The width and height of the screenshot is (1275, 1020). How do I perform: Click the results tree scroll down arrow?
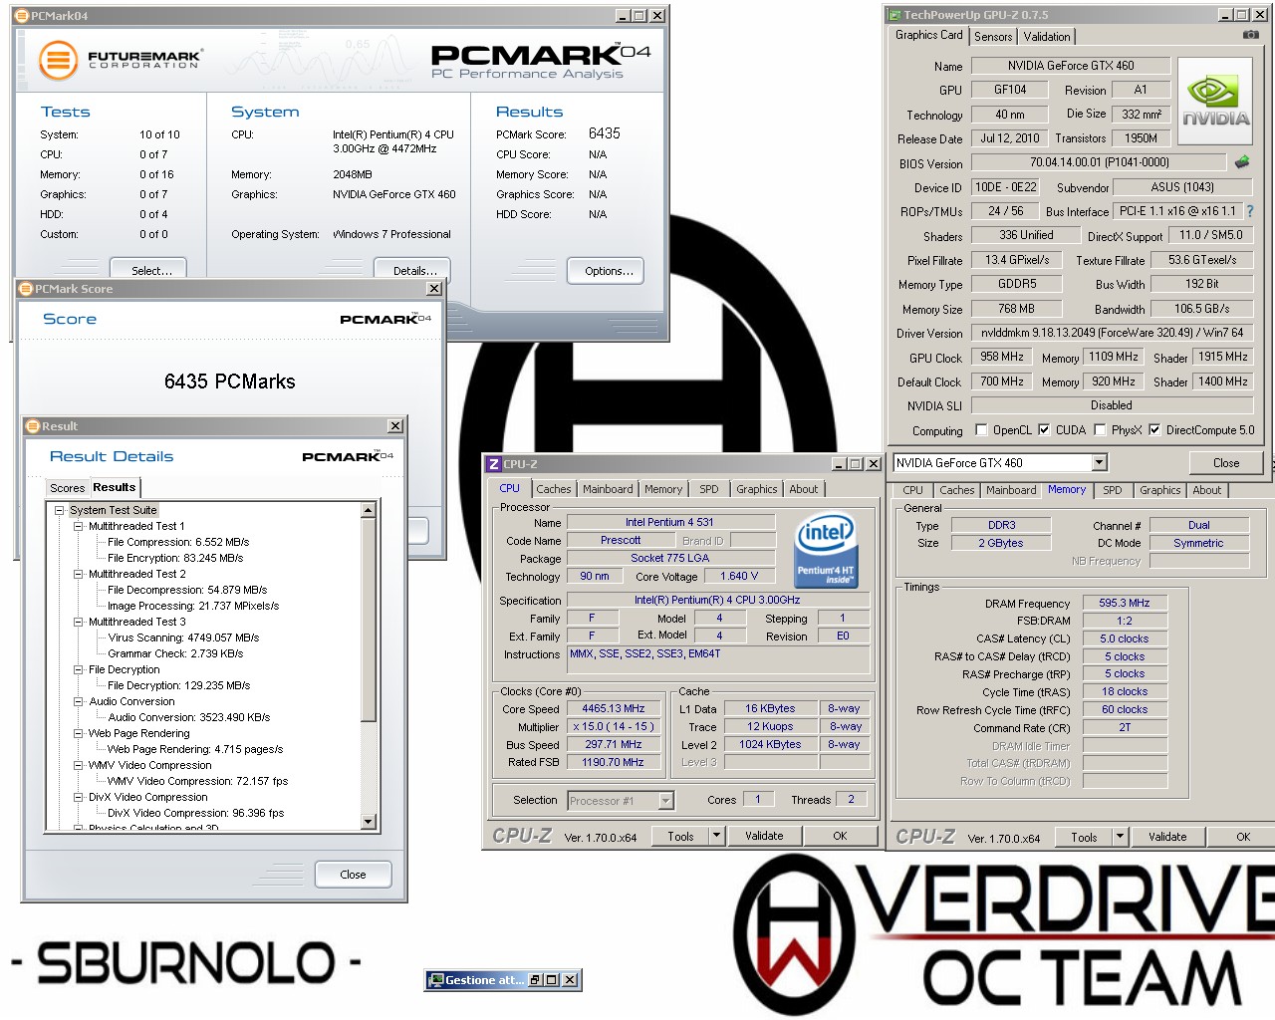369,823
